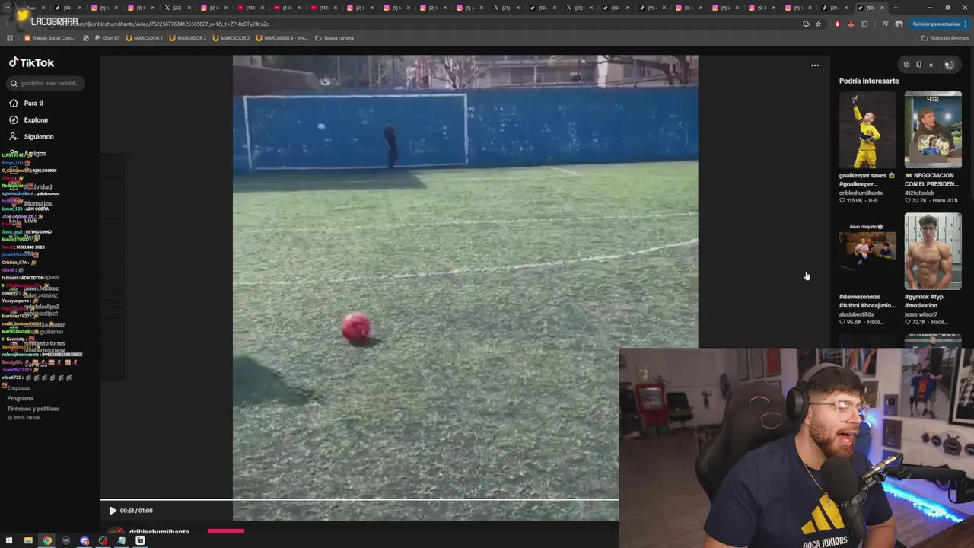Open File Explorer from taskbar
Image resolution: width=974 pixels, height=548 pixels.
coord(28,540)
